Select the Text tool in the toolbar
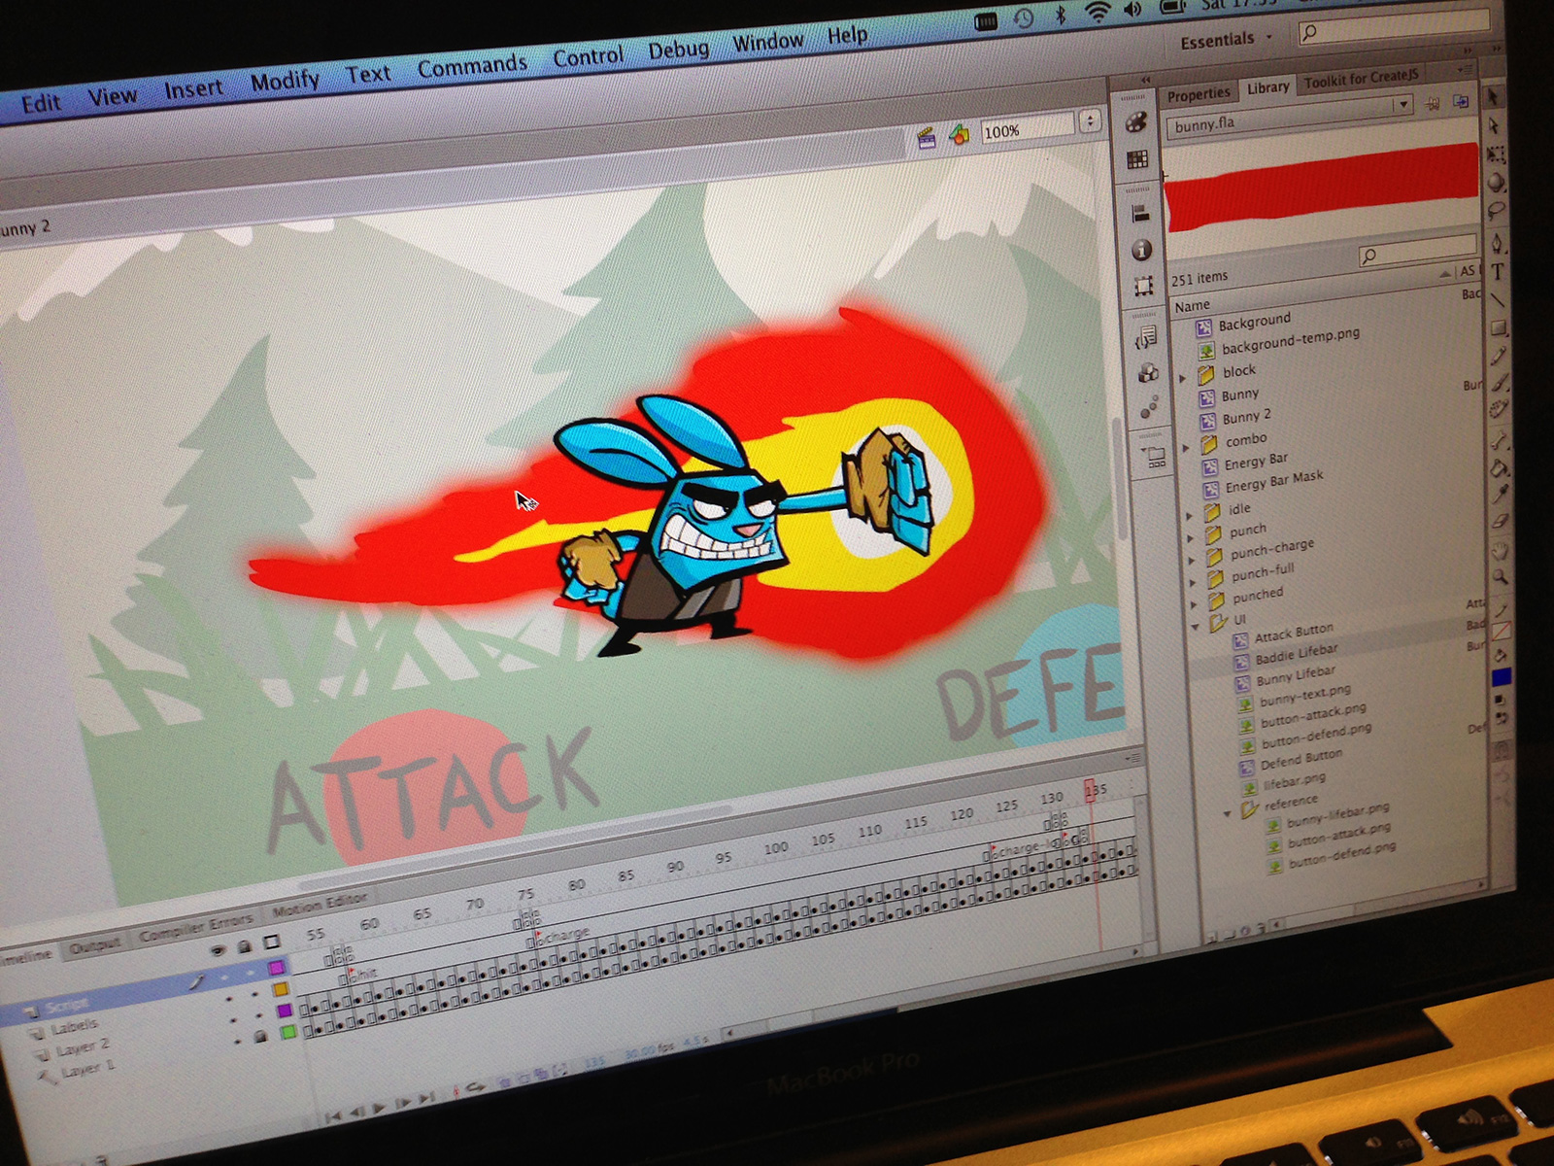1554x1166 pixels. (x=1497, y=272)
